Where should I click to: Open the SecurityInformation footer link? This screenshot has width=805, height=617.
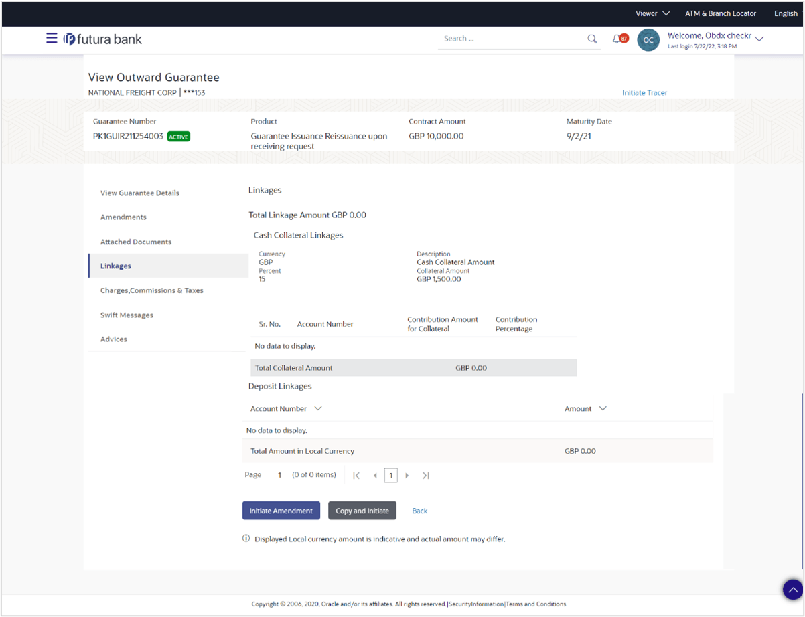[x=476, y=604]
